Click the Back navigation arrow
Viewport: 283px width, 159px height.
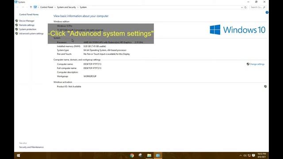(18, 7)
